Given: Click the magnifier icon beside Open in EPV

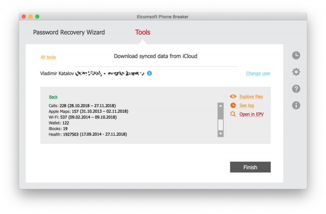Looking at the screenshot, I should [x=233, y=114].
